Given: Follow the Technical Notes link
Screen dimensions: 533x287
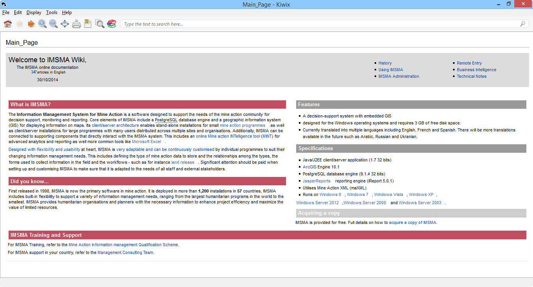Looking at the screenshot, I should 471,76.
